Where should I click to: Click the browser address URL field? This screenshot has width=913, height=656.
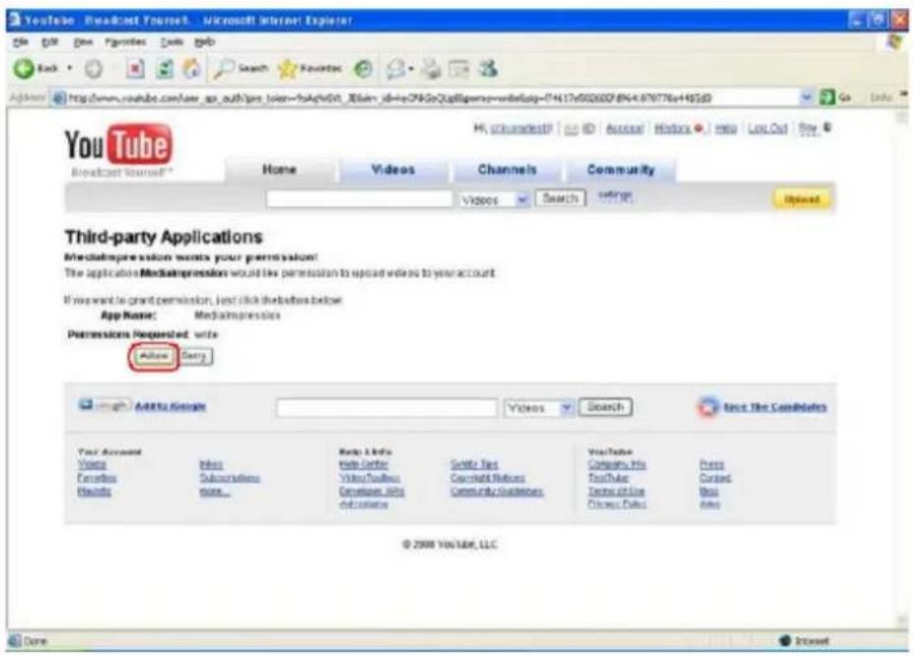(432, 98)
